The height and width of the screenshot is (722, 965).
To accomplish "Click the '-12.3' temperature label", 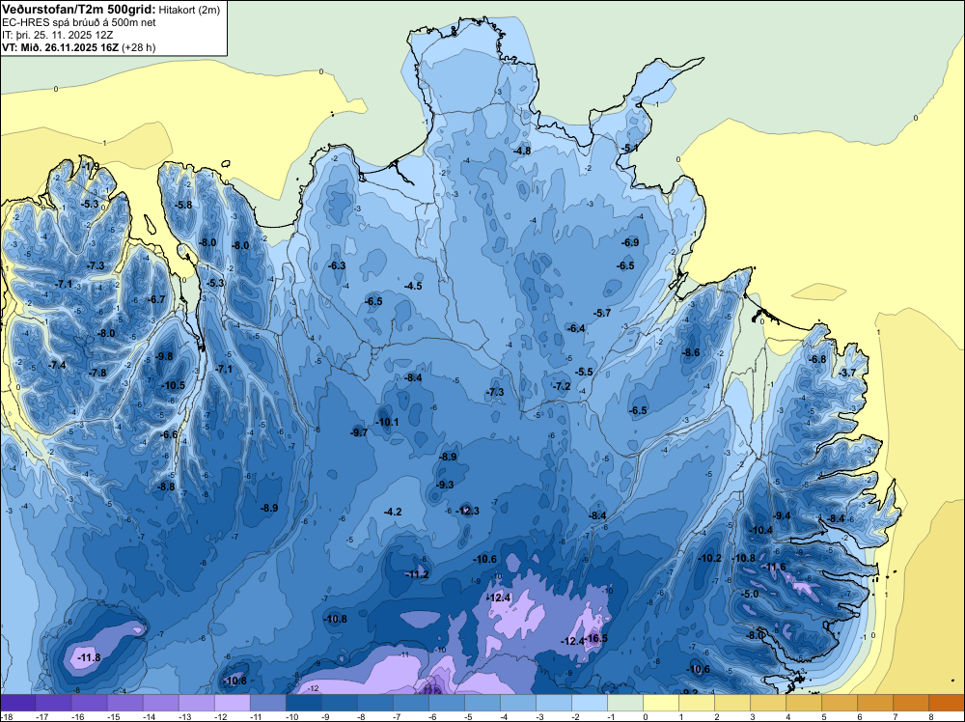I will (x=468, y=511).
